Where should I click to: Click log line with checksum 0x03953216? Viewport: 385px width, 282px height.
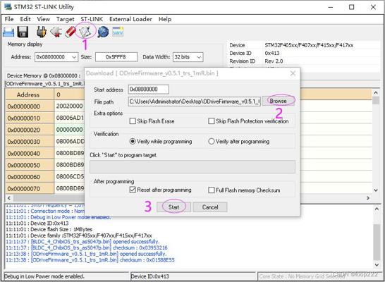tap(87, 247)
